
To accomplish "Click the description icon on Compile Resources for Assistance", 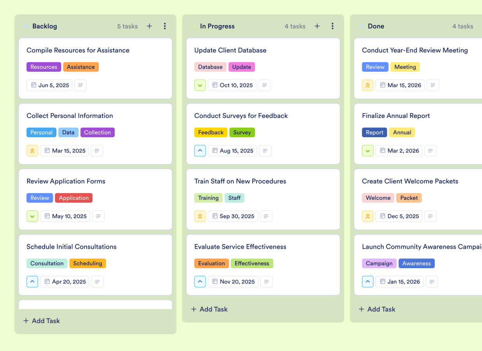I will 80,85.
